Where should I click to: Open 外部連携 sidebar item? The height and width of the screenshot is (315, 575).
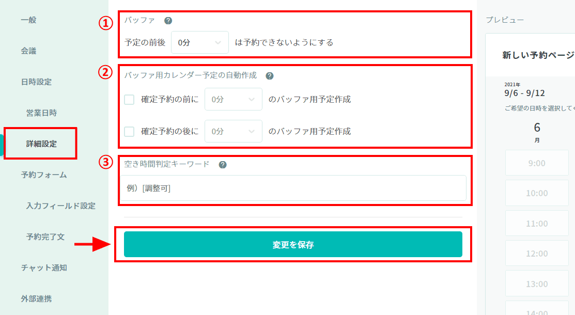(36, 299)
